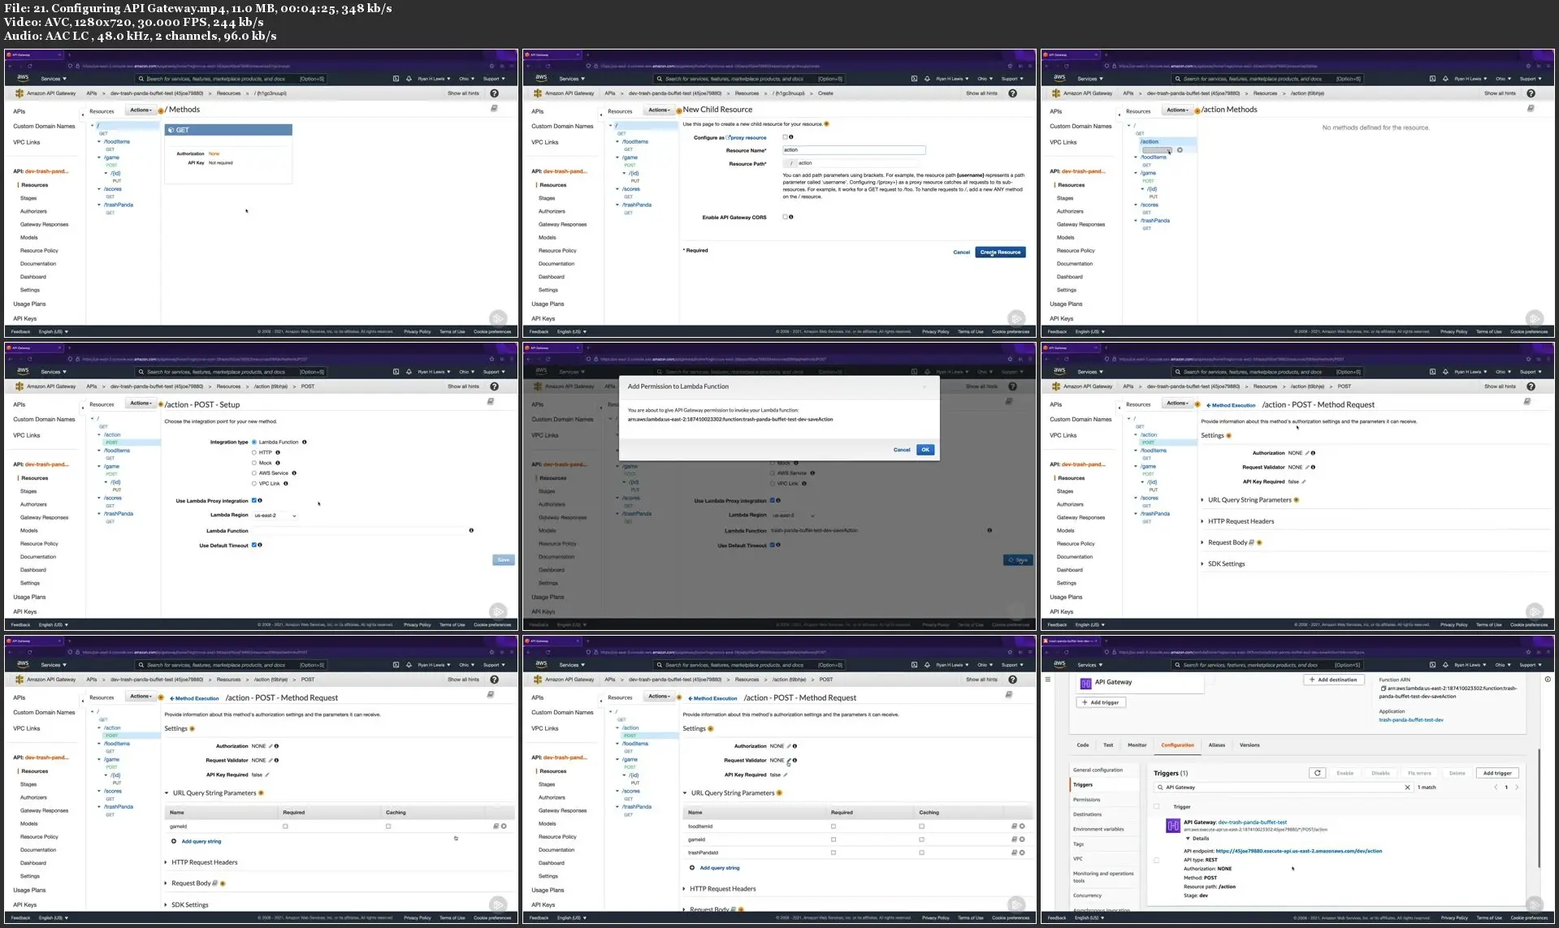The image size is (1559, 928).
Task: Click info icon at Lambda Function field end in POST Setup frame
Action: tap(471, 530)
